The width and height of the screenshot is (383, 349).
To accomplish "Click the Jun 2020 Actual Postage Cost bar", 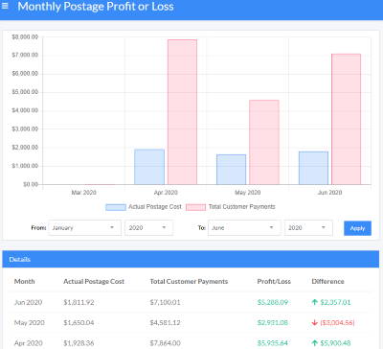I will [313, 168].
